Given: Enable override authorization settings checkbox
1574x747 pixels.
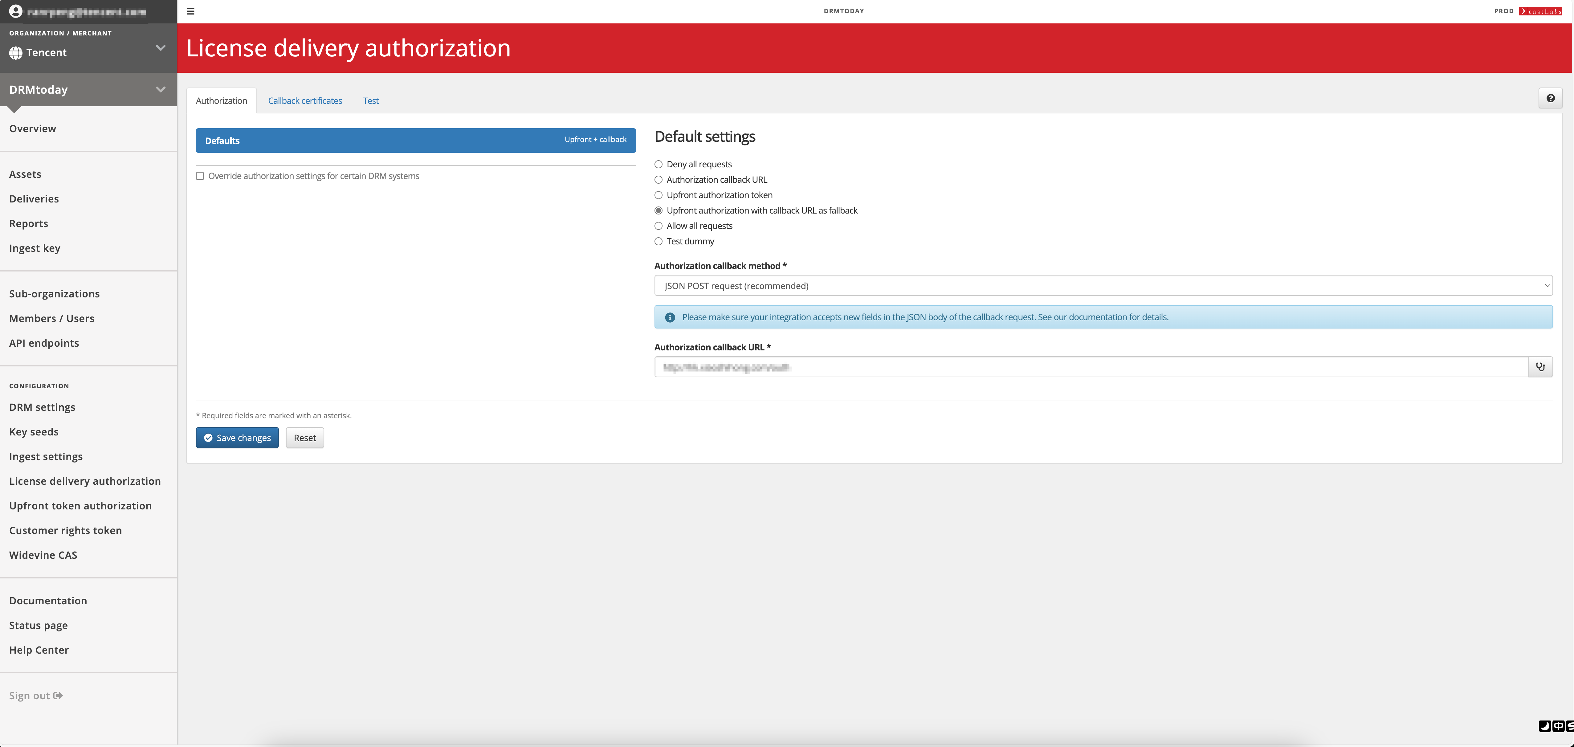Looking at the screenshot, I should 200,176.
